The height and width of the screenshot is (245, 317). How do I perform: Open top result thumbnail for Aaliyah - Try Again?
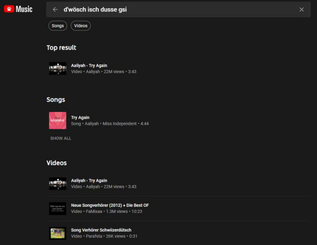tap(57, 68)
